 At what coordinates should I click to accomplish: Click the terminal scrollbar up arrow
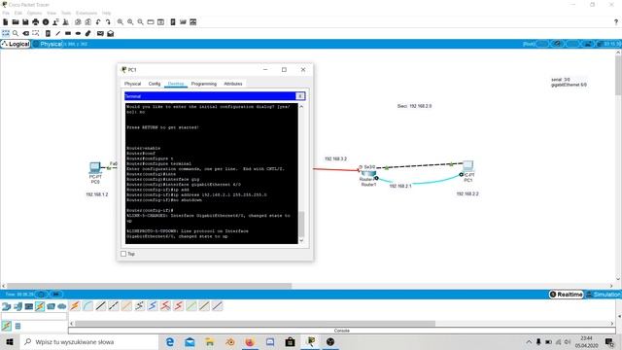(x=301, y=107)
